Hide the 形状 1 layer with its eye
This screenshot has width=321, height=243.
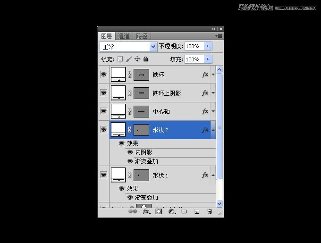[x=103, y=175]
